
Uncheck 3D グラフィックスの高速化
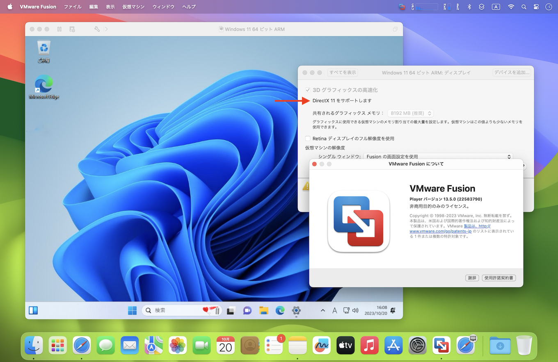coord(307,90)
